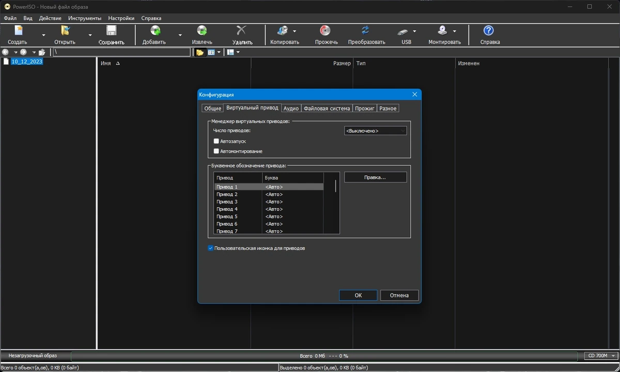Select 10_12_2023 in the tree
Image resolution: width=620 pixels, height=372 pixels.
tap(27, 61)
